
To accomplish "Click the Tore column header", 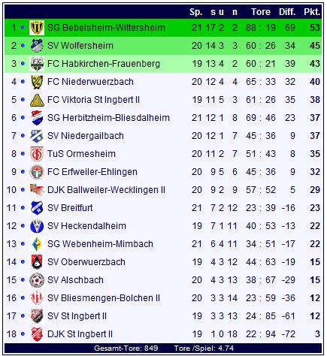I will (261, 12).
